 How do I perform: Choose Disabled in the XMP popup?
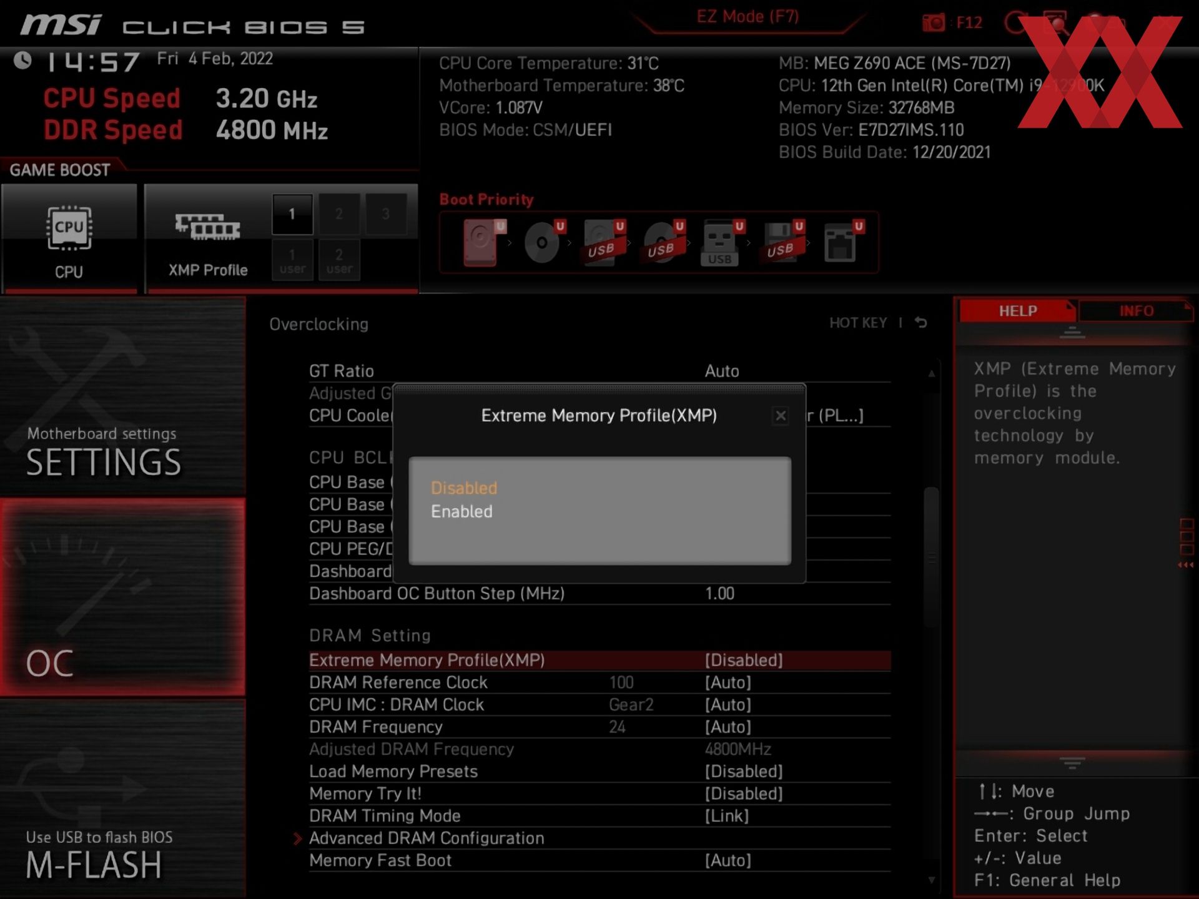[464, 488]
